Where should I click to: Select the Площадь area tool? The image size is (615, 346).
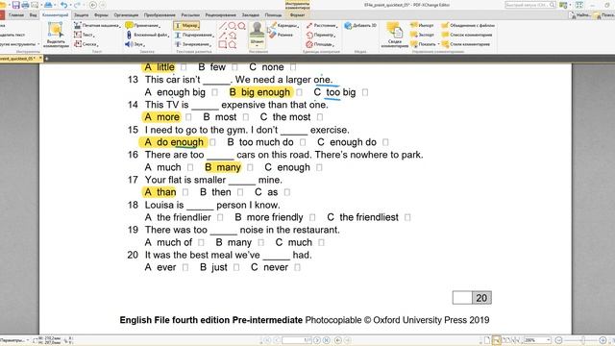point(319,44)
